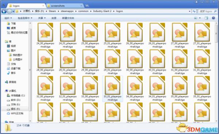This screenshot has height=134, width=219.
Task: Open the view options dropdown arrow
Action: click(x=200, y=18)
